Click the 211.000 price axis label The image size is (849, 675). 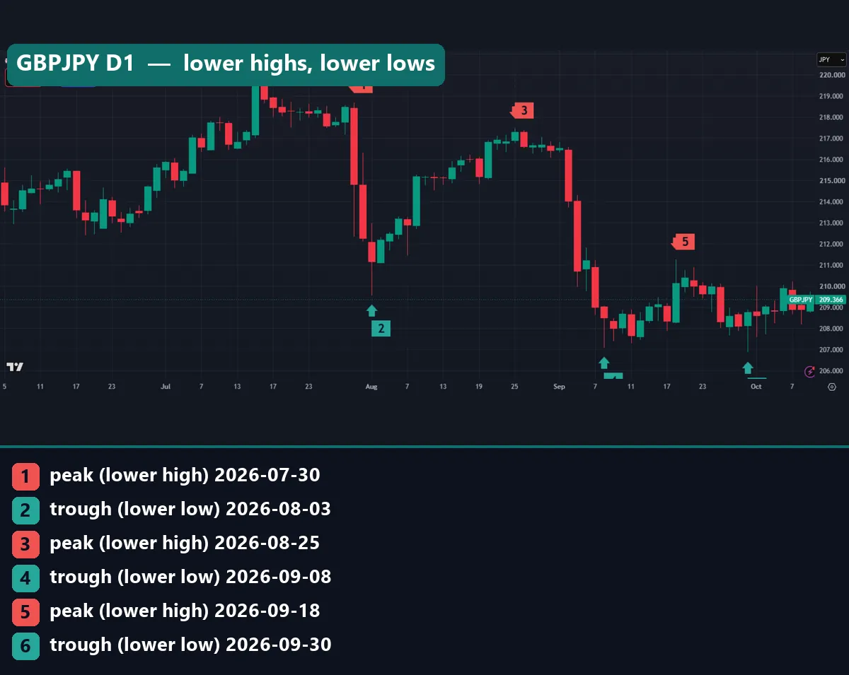[x=831, y=266]
